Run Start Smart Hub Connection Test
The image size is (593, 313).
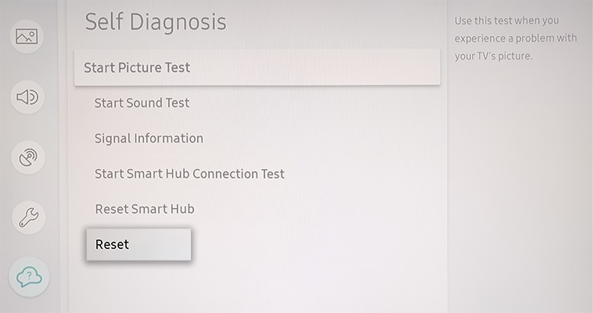click(x=189, y=174)
